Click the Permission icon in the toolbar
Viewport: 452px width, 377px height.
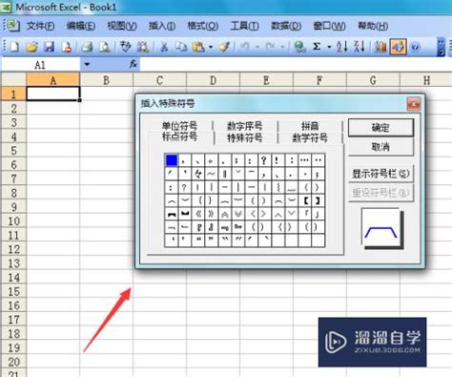click(67, 47)
